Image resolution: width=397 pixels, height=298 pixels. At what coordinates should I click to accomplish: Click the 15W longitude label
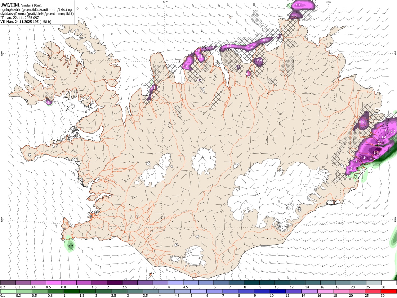[328, 2]
